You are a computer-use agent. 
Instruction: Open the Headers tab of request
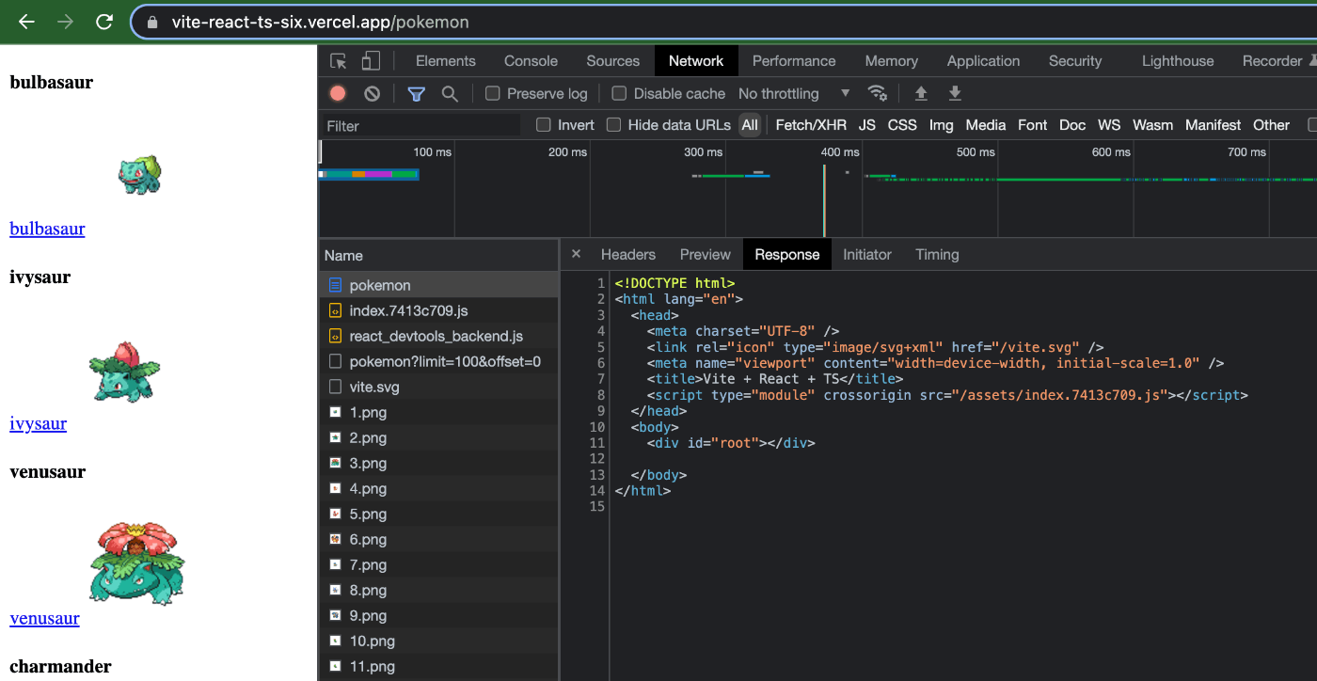pyautogui.click(x=627, y=254)
